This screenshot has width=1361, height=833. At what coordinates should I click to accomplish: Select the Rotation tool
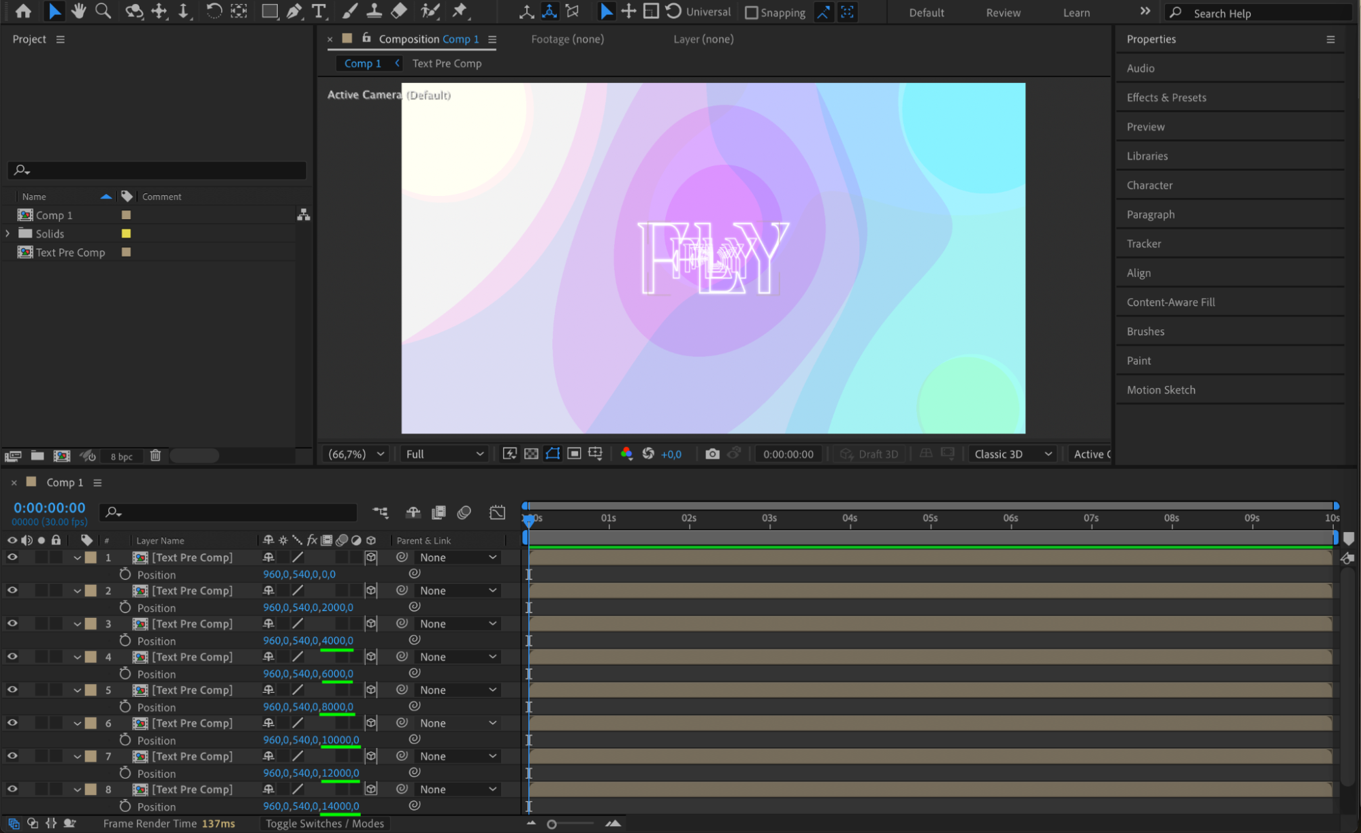213,11
